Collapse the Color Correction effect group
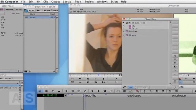 point(123,23)
